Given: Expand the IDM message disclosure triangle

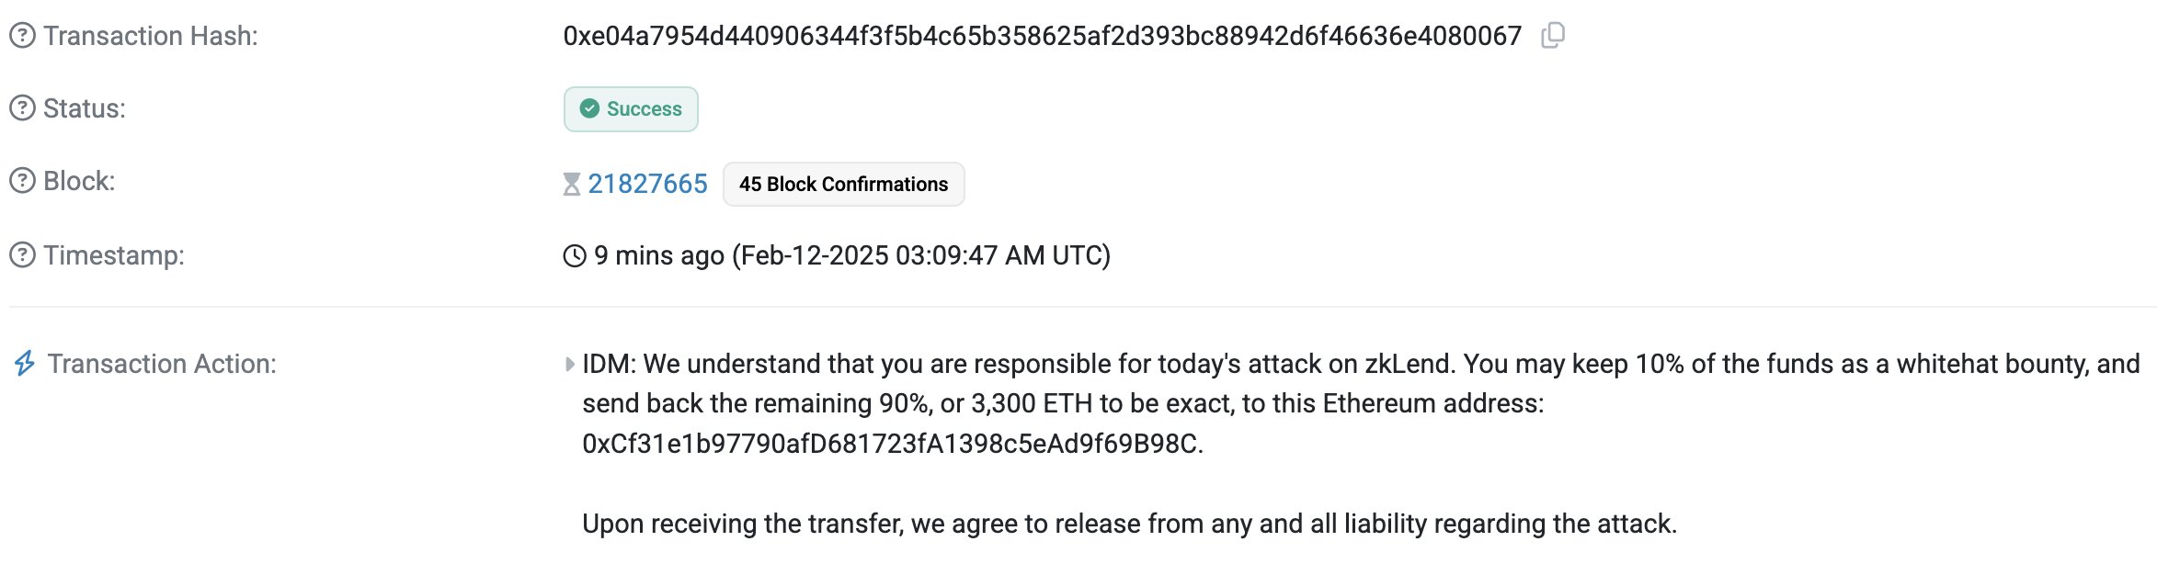Looking at the screenshot, I should (570, 365).
